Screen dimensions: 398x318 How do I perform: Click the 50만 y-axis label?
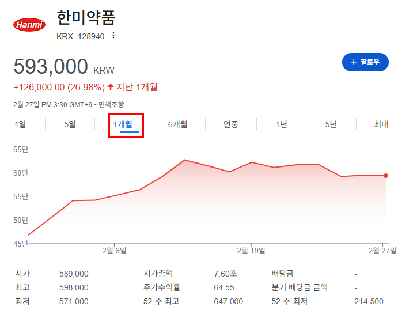21,220
